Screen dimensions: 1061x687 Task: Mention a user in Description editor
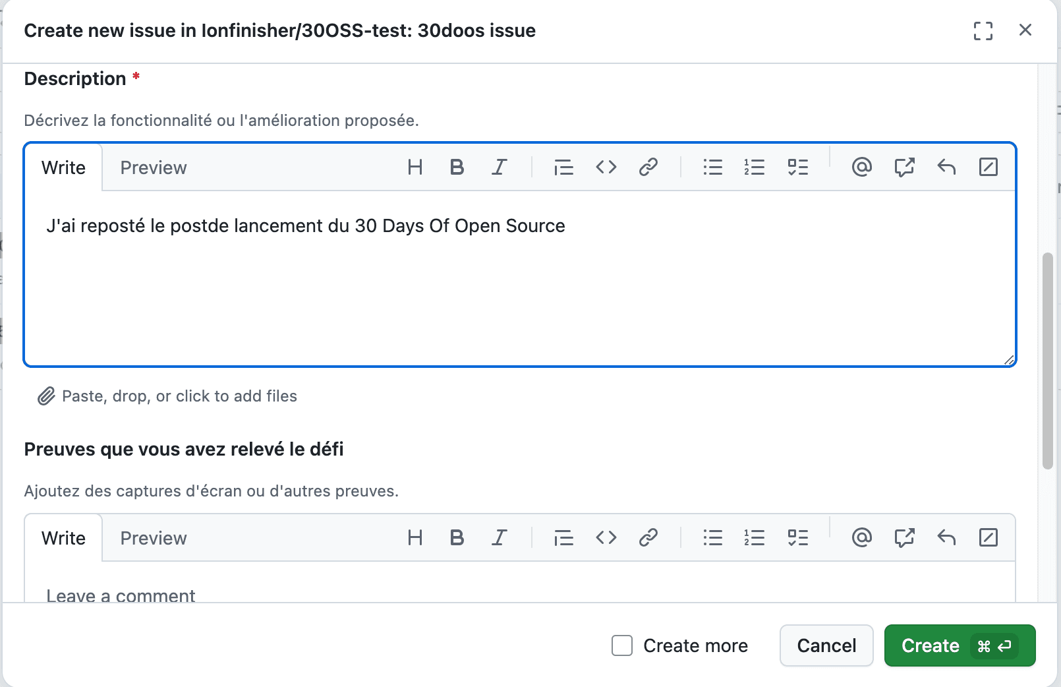click(861, 167)
